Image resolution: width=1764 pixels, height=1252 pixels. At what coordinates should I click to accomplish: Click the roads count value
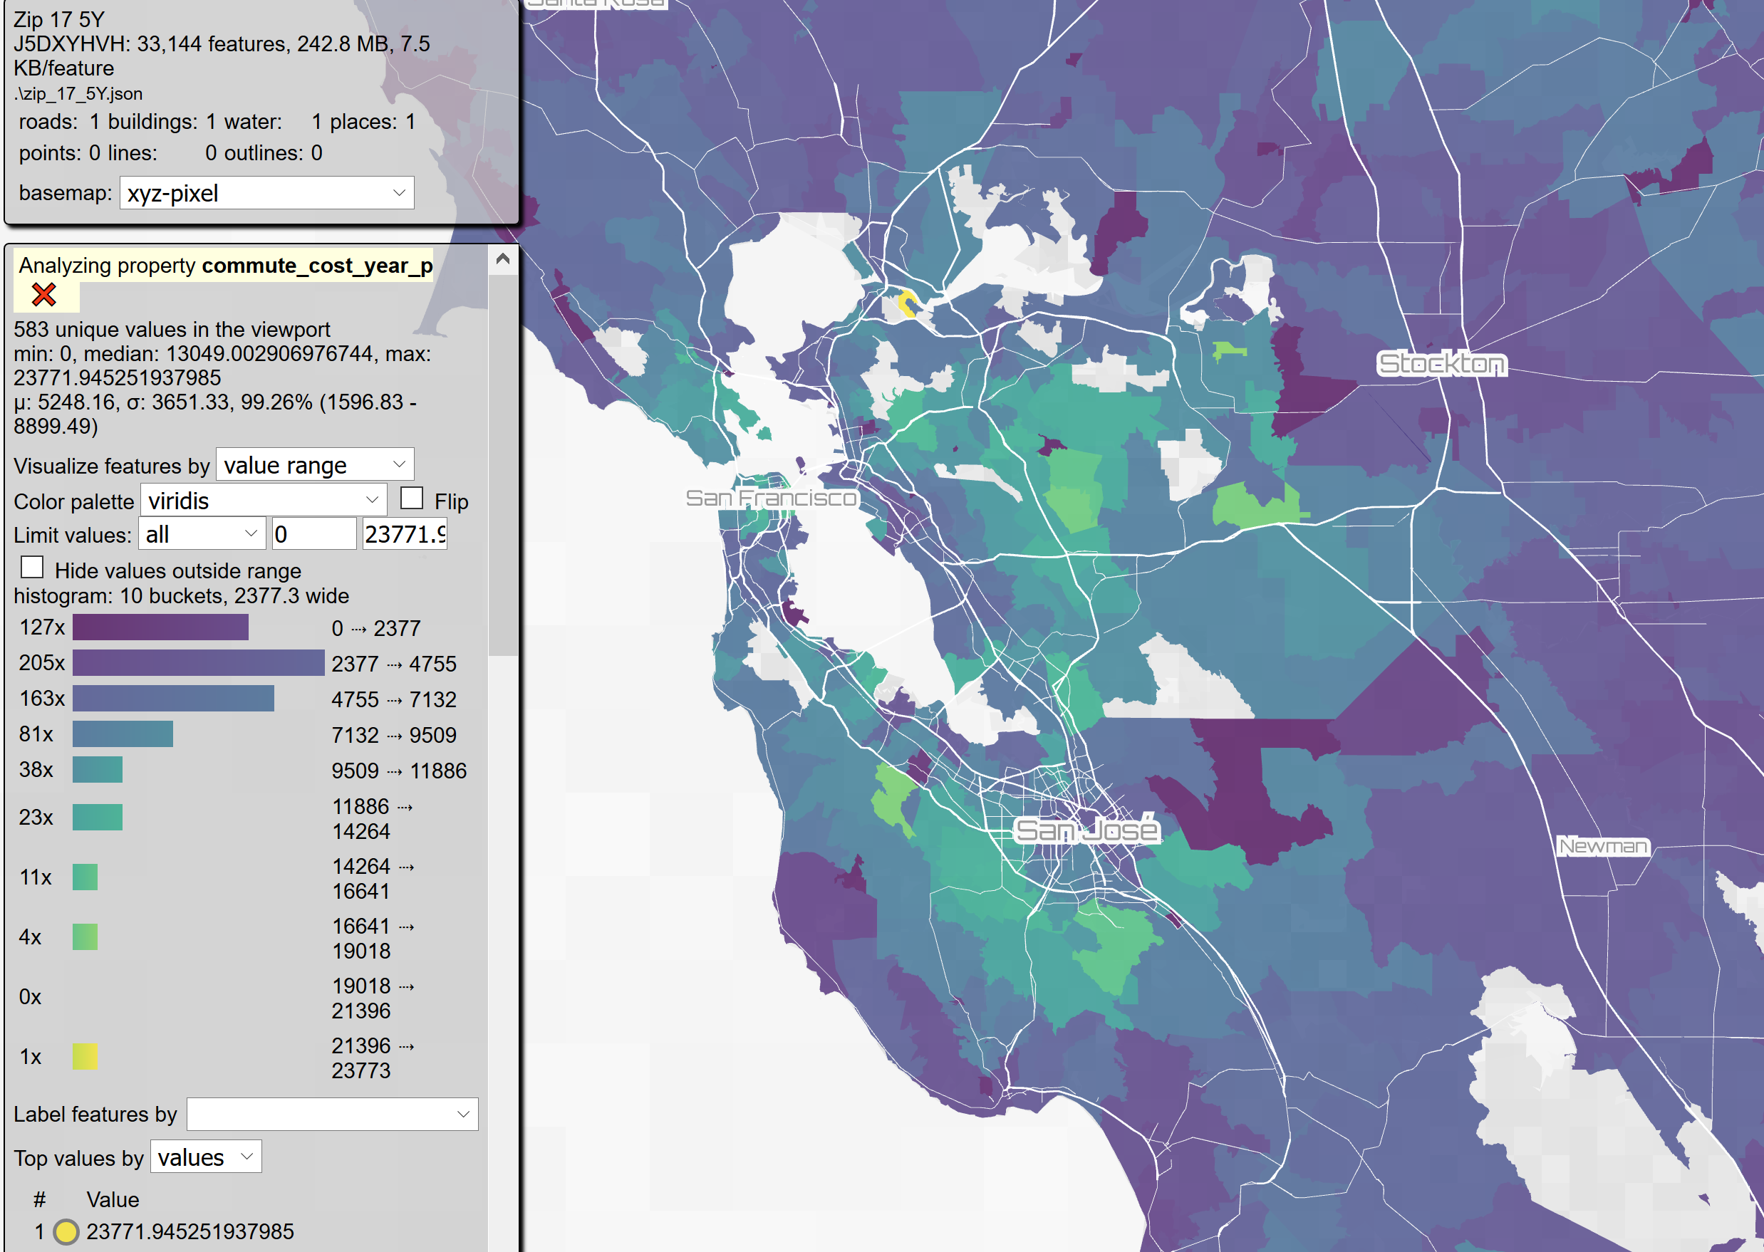pyautogui.click(x=94, y=122)
